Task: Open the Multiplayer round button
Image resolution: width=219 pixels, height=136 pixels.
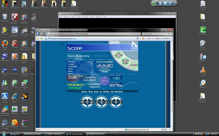Action: 87,102
